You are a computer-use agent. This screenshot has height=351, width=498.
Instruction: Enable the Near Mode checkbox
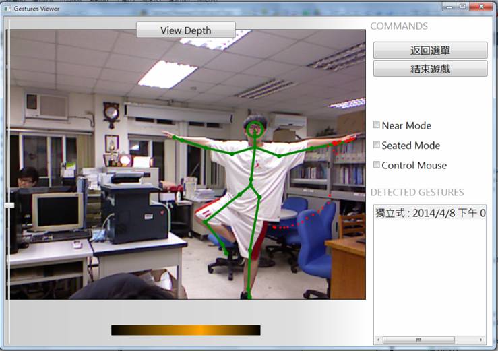pos(377,125)
